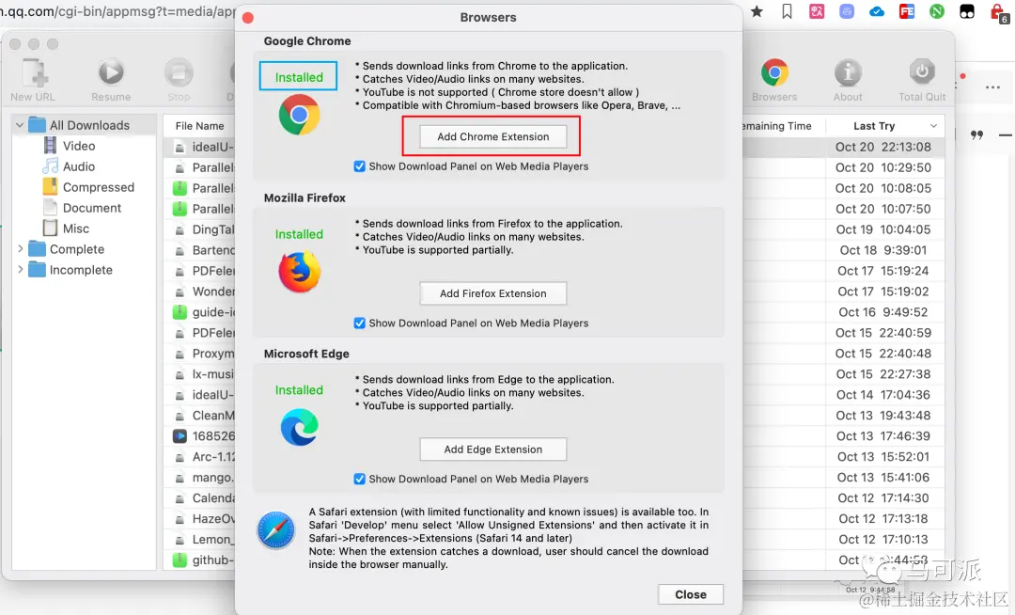Click the Google Chrome logo in dialog
The height and width of the screenshot is (615, 1015).
pos(299,115)
